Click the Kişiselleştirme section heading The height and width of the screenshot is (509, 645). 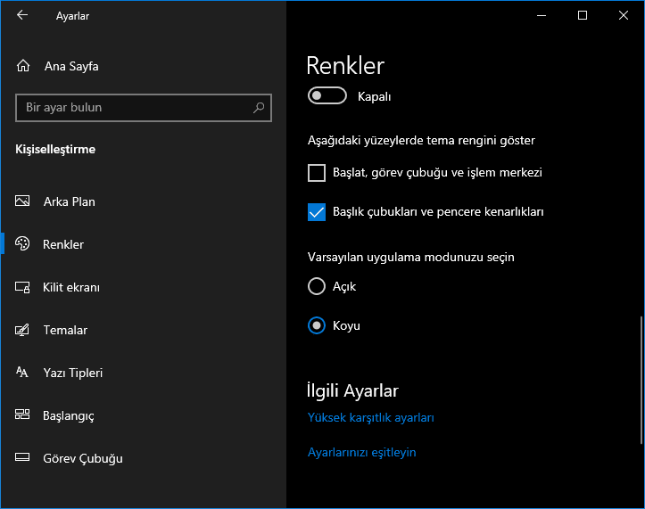(x=55, y=149)
